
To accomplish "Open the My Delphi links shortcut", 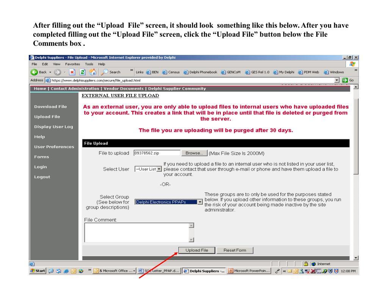I will click(283, 72).
